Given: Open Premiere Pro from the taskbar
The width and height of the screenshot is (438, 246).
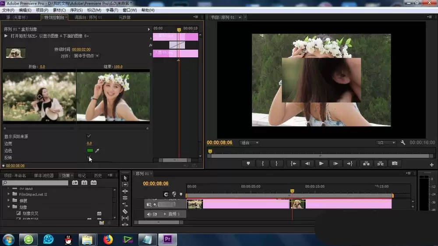Looking at the screenshot, I should (x=168, y=239).
